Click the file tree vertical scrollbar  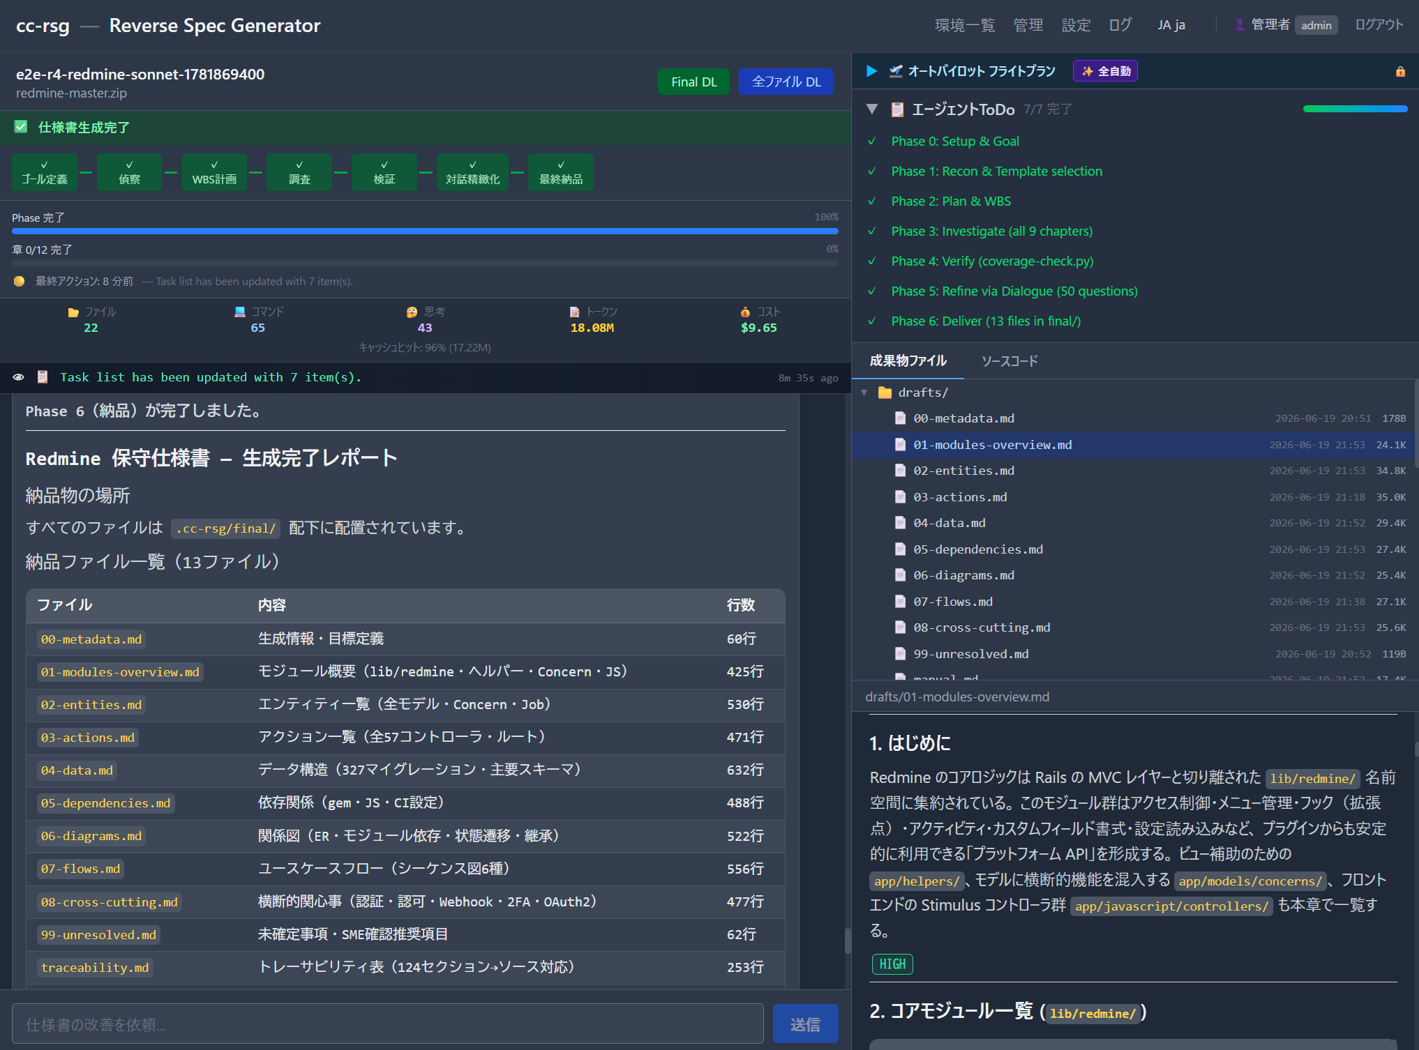point(1416,423)
